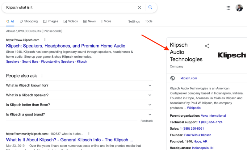Open three-dot menu beside People also ask
The width and height of the screenshot is (247, 150).
click(42, 76)
